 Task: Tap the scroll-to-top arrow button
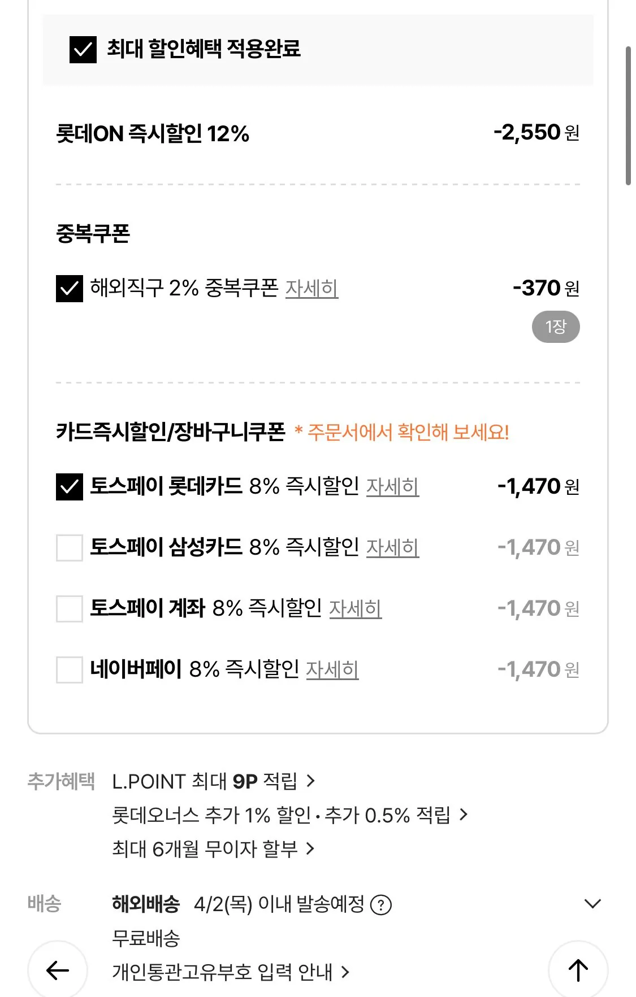click(578, 970)
